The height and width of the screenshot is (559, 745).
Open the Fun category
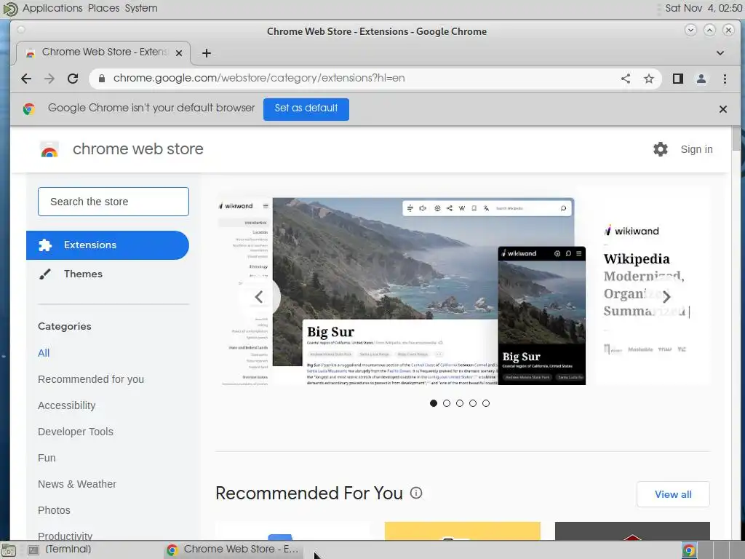pos(47,458)
